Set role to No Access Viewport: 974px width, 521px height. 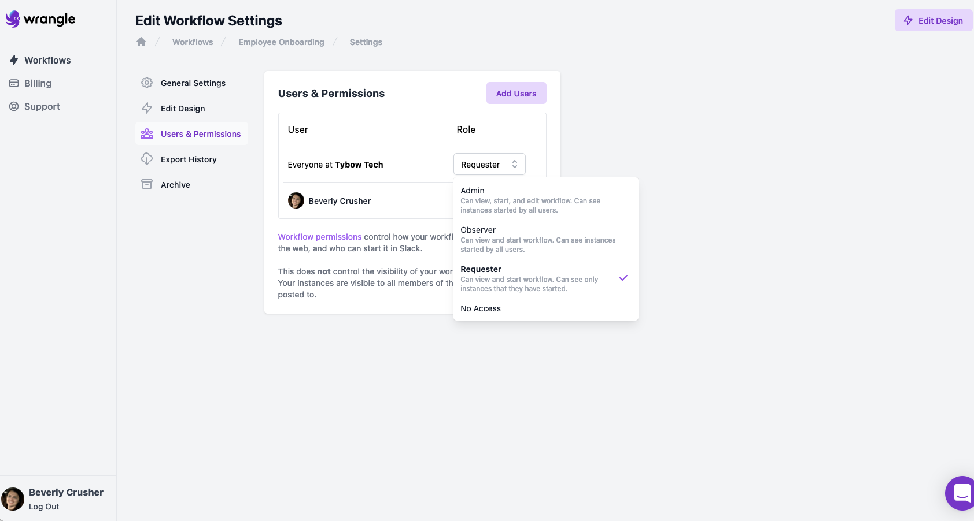tap(480, 308)
